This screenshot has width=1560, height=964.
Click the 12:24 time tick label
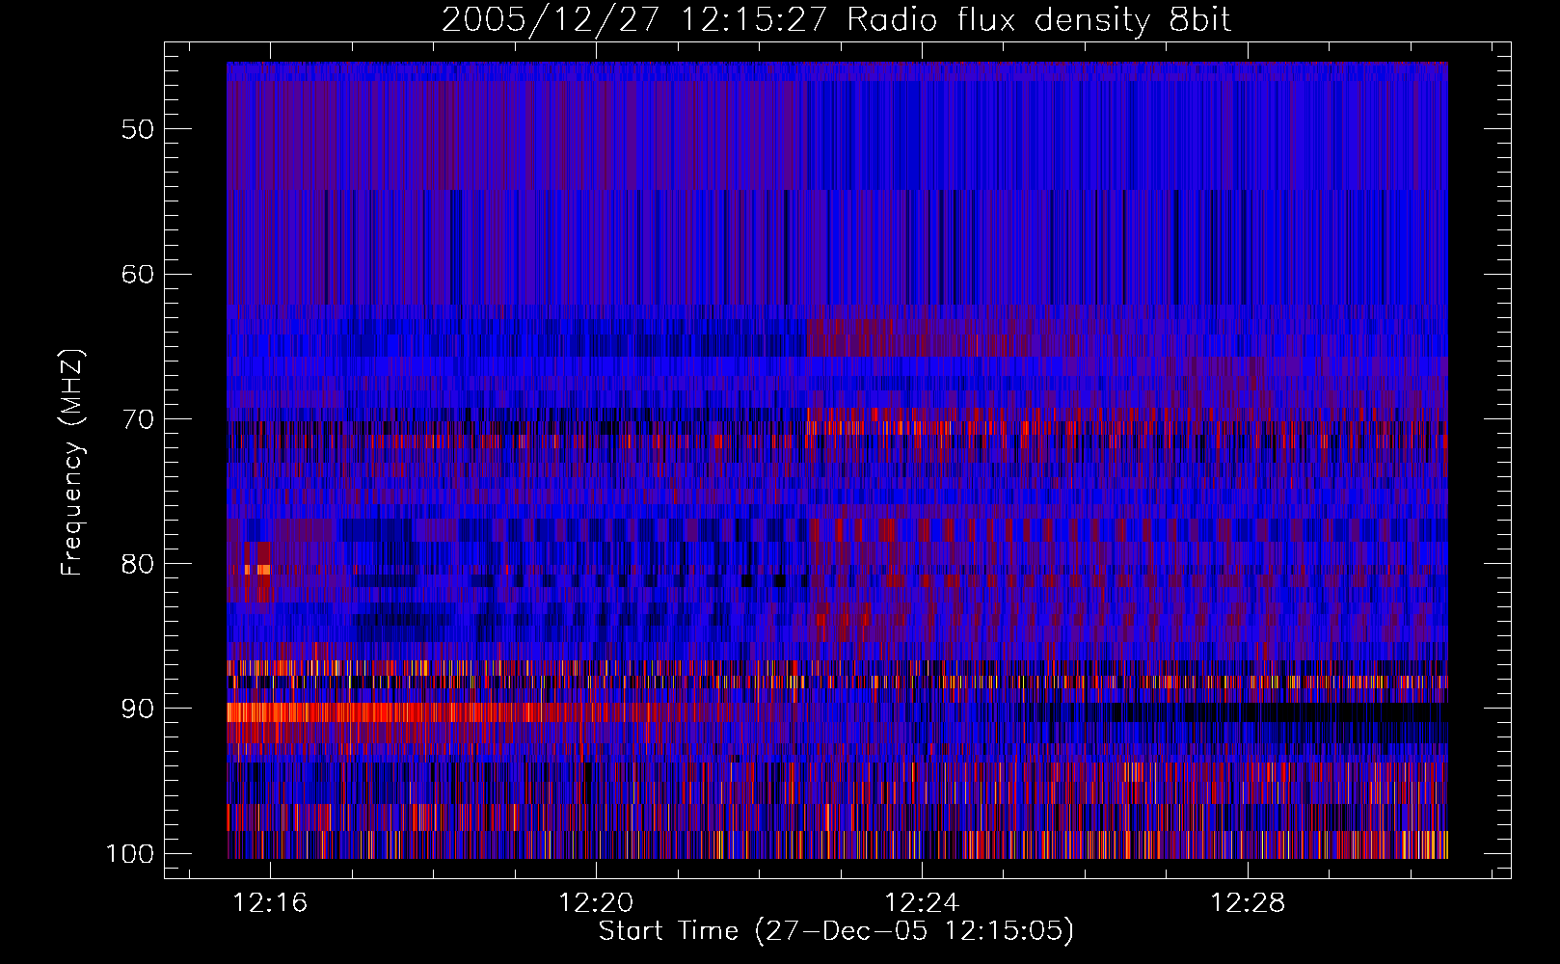click(923, 903)
